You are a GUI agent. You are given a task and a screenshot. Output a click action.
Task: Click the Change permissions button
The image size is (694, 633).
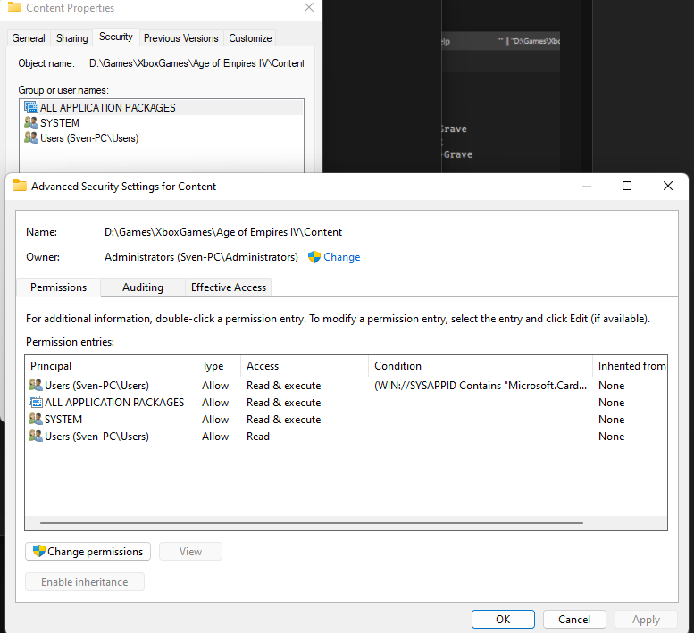(88, 551)
